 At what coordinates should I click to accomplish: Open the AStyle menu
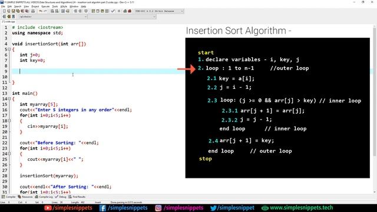(x=64, y=6)
